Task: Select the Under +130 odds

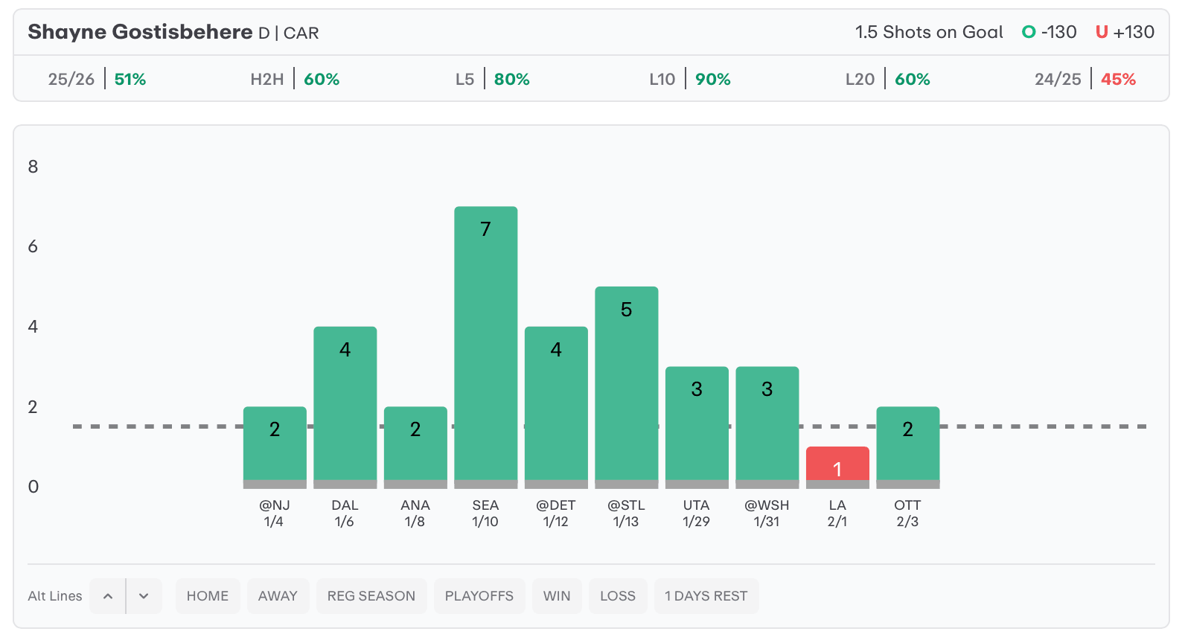Action: point(1125,32)
